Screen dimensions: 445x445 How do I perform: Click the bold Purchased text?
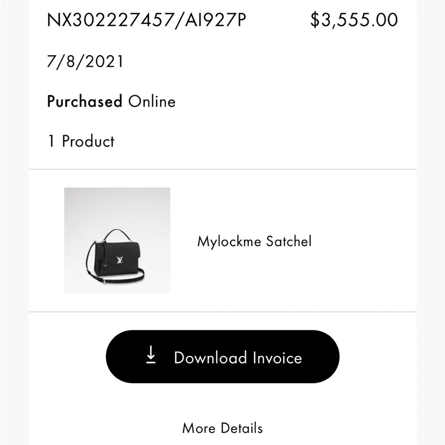click(x=84, y=101)
